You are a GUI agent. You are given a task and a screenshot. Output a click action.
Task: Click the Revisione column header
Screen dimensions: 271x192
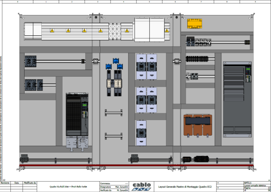5,183
